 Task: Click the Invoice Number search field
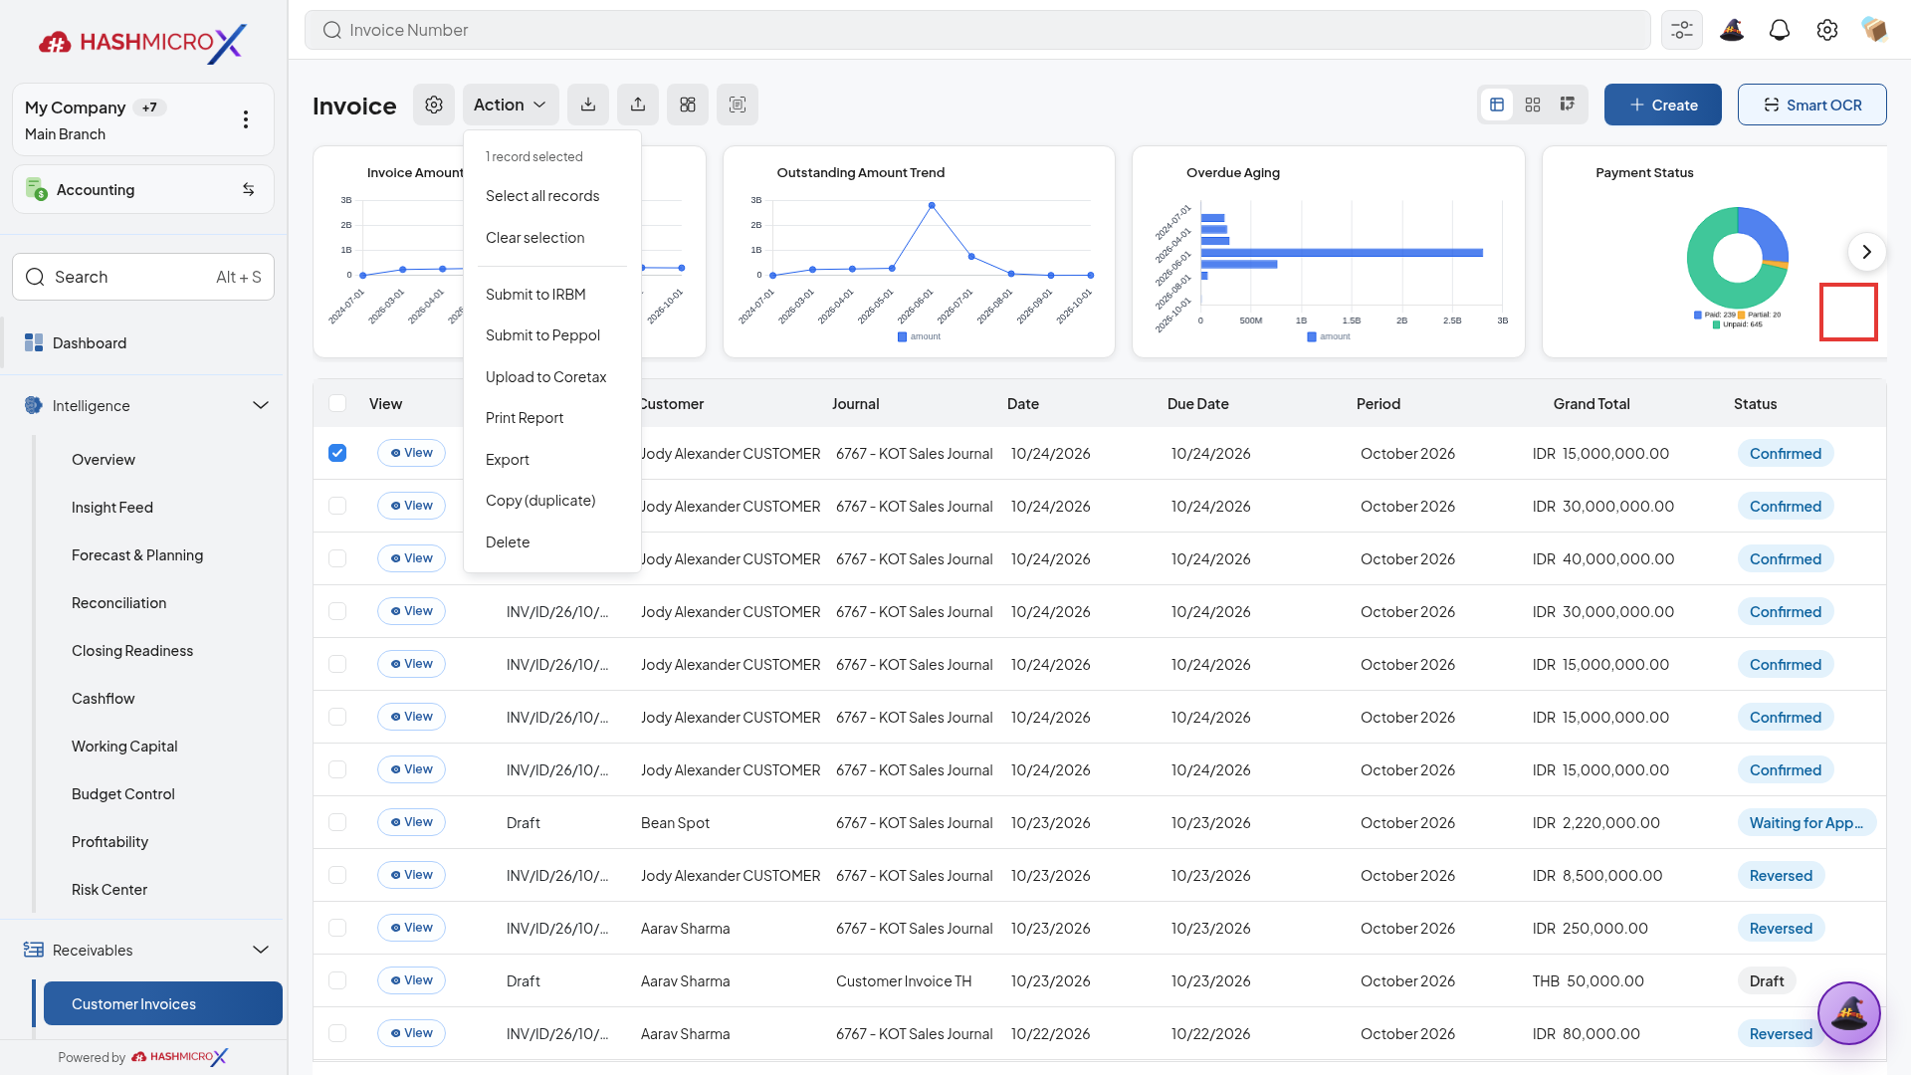977,30
